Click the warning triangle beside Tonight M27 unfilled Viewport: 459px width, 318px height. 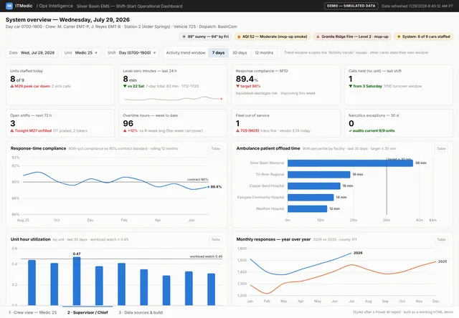[x=12, y=130]
